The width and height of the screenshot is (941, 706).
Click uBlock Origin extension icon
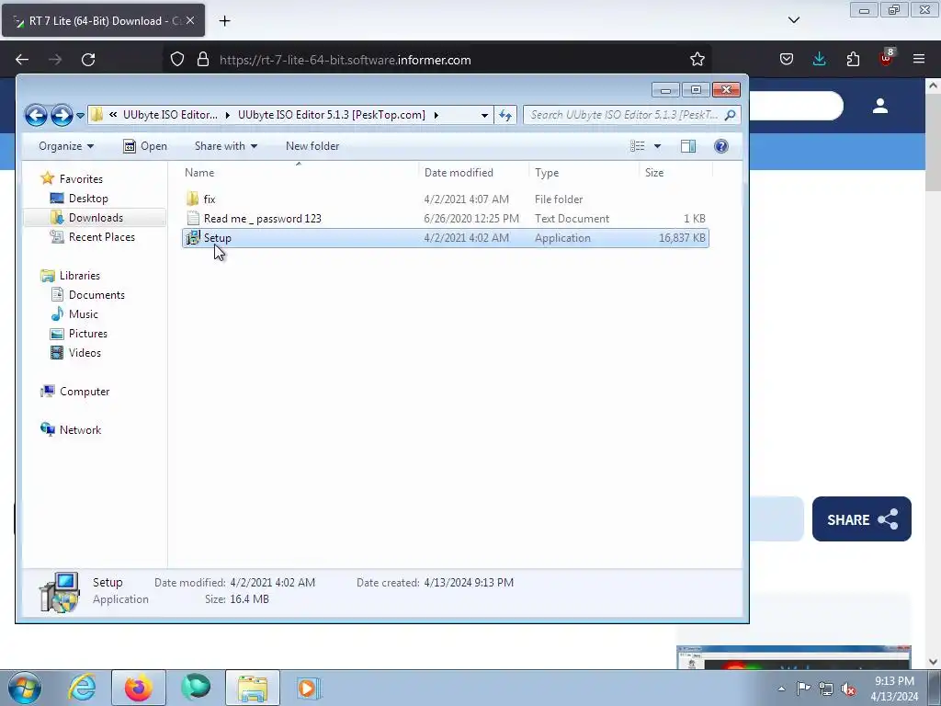887,58
